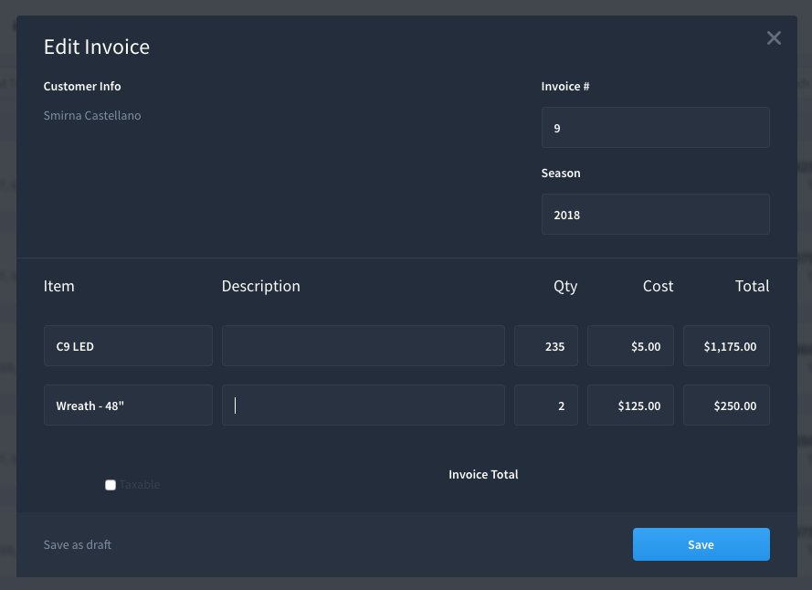812x590 pixels.
Task: Toggle the Taxable checkbox
Action: (x=111, y=485)
